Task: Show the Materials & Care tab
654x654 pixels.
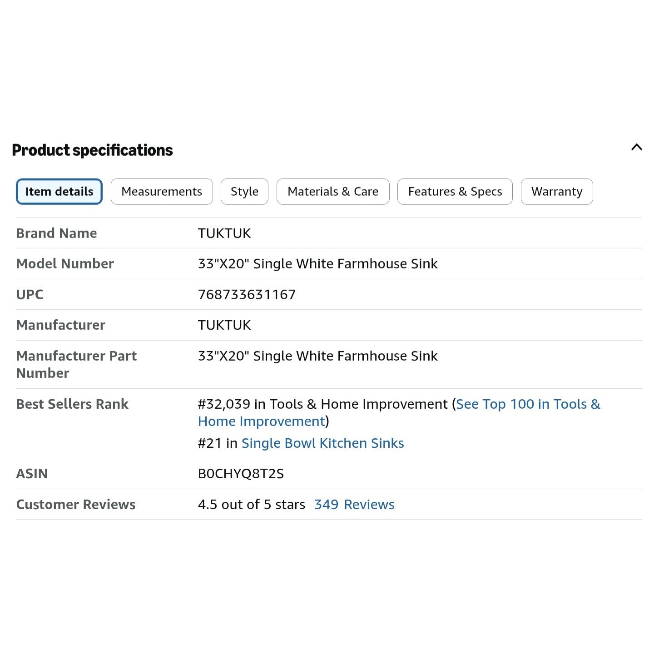Action: [333, 192]
